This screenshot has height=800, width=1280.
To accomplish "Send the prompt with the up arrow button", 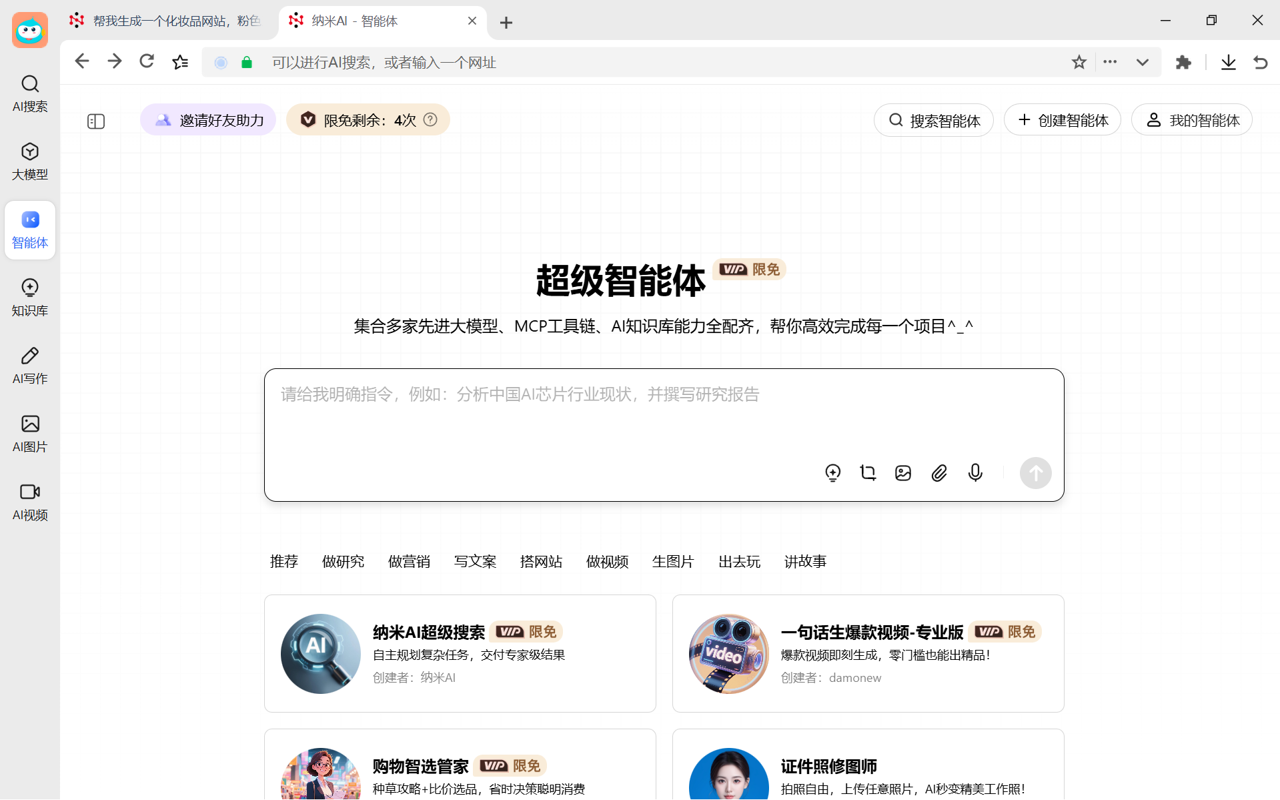I will point(1035,473).
